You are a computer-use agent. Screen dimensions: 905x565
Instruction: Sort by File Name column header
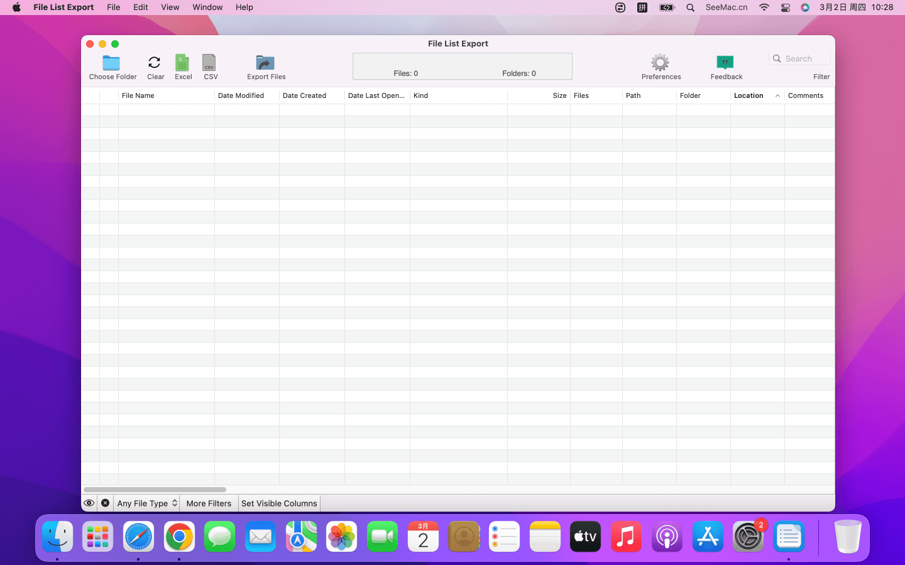pos(167,95)
